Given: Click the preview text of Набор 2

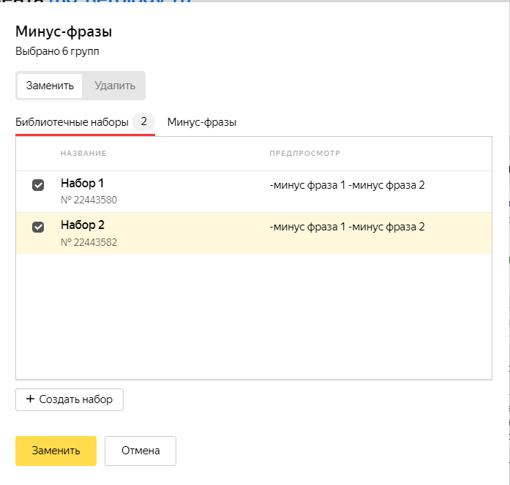Looking at the screenshot, I should pyautogui.click(x=347, y=227).
